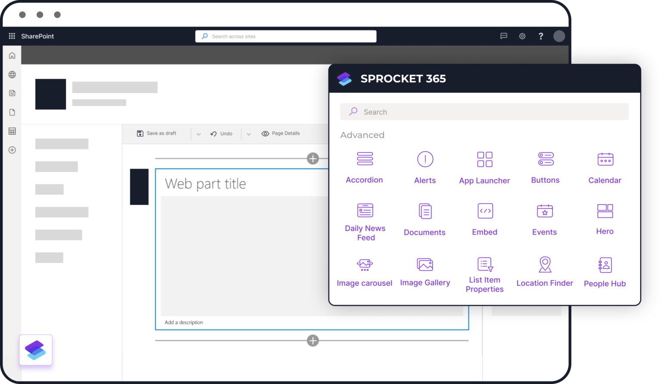The height and width of the screenshot is (384, 662).
Task: Click the Sprocket 365 search field
Action: click(x=484, y=111)
